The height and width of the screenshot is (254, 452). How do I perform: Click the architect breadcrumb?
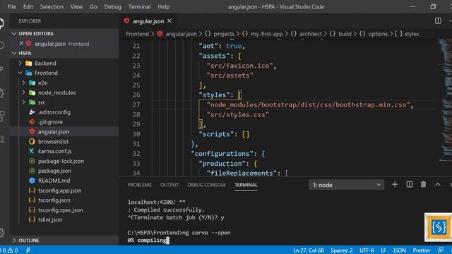coord(311,34)
